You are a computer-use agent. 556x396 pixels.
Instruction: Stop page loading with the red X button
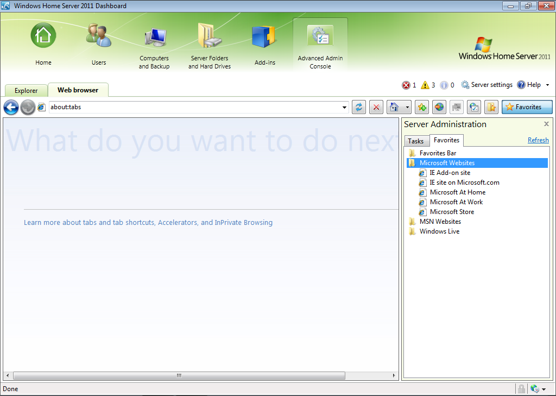(x=376, y=107)
